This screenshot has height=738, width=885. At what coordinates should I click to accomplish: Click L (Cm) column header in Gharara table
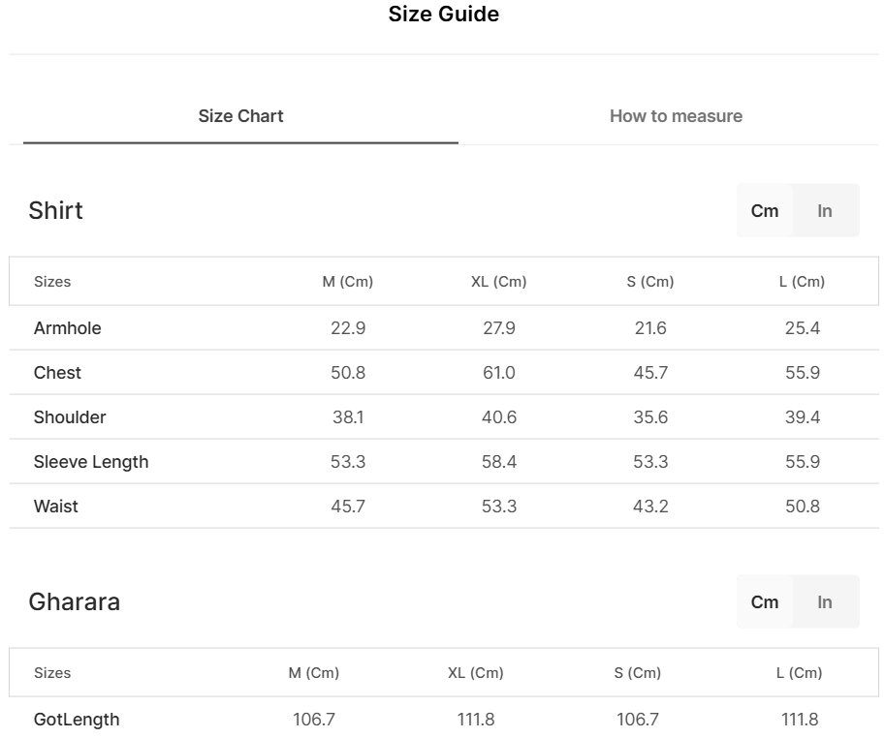tap(799, 673)
